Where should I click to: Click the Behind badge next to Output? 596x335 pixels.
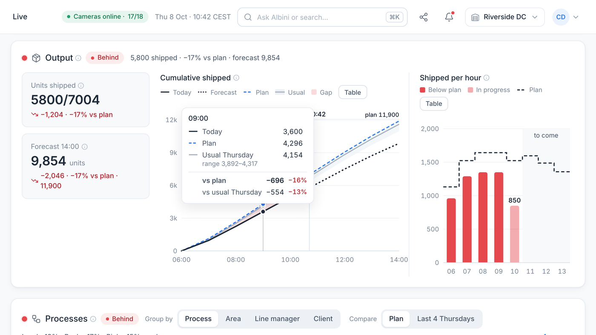click(x=105, y=58)
